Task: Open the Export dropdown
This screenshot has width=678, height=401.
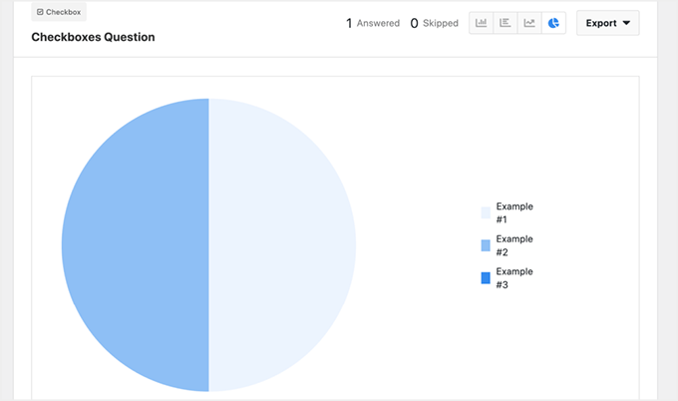Action: tap(607, 23)
